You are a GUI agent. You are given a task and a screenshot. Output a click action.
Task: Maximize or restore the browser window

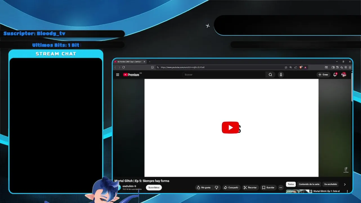[x=343, y=61]
